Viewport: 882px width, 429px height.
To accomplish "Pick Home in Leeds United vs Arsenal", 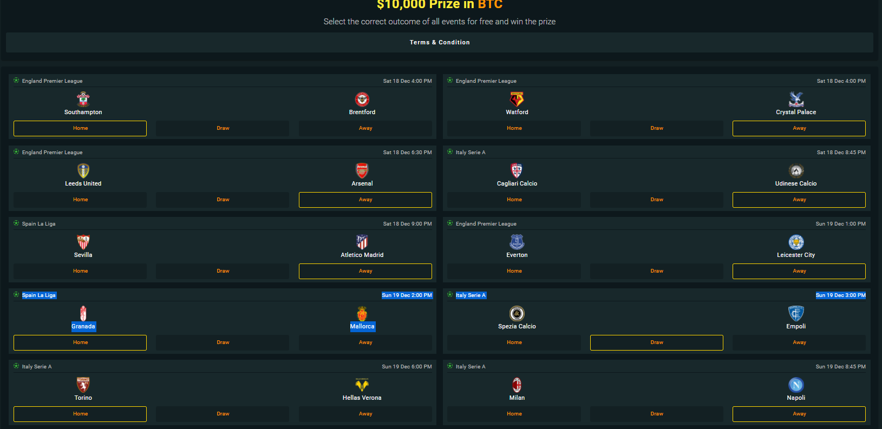I will [80, 200].
